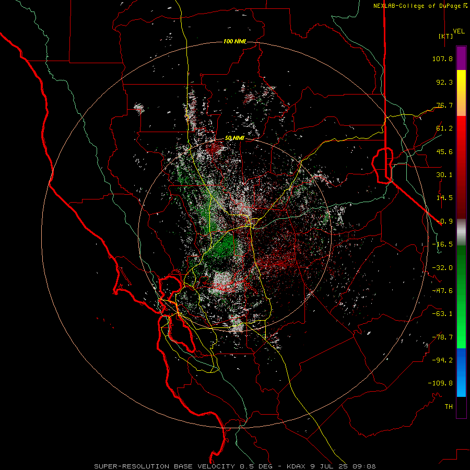Viewport: 470px width, 470px height.
Task: Click the -16.5 value on velocity scale
Action: [442, 244]
